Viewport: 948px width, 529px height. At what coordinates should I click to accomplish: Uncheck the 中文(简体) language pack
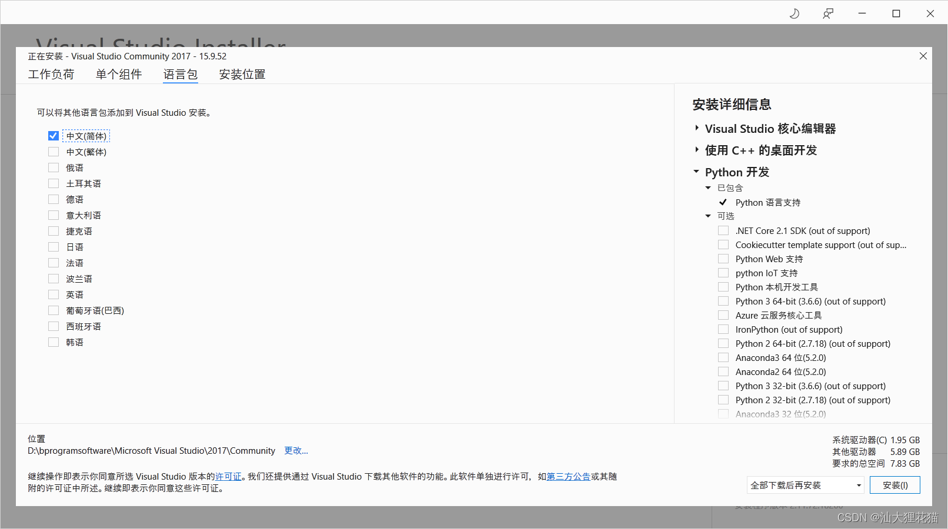click(54, 135)
